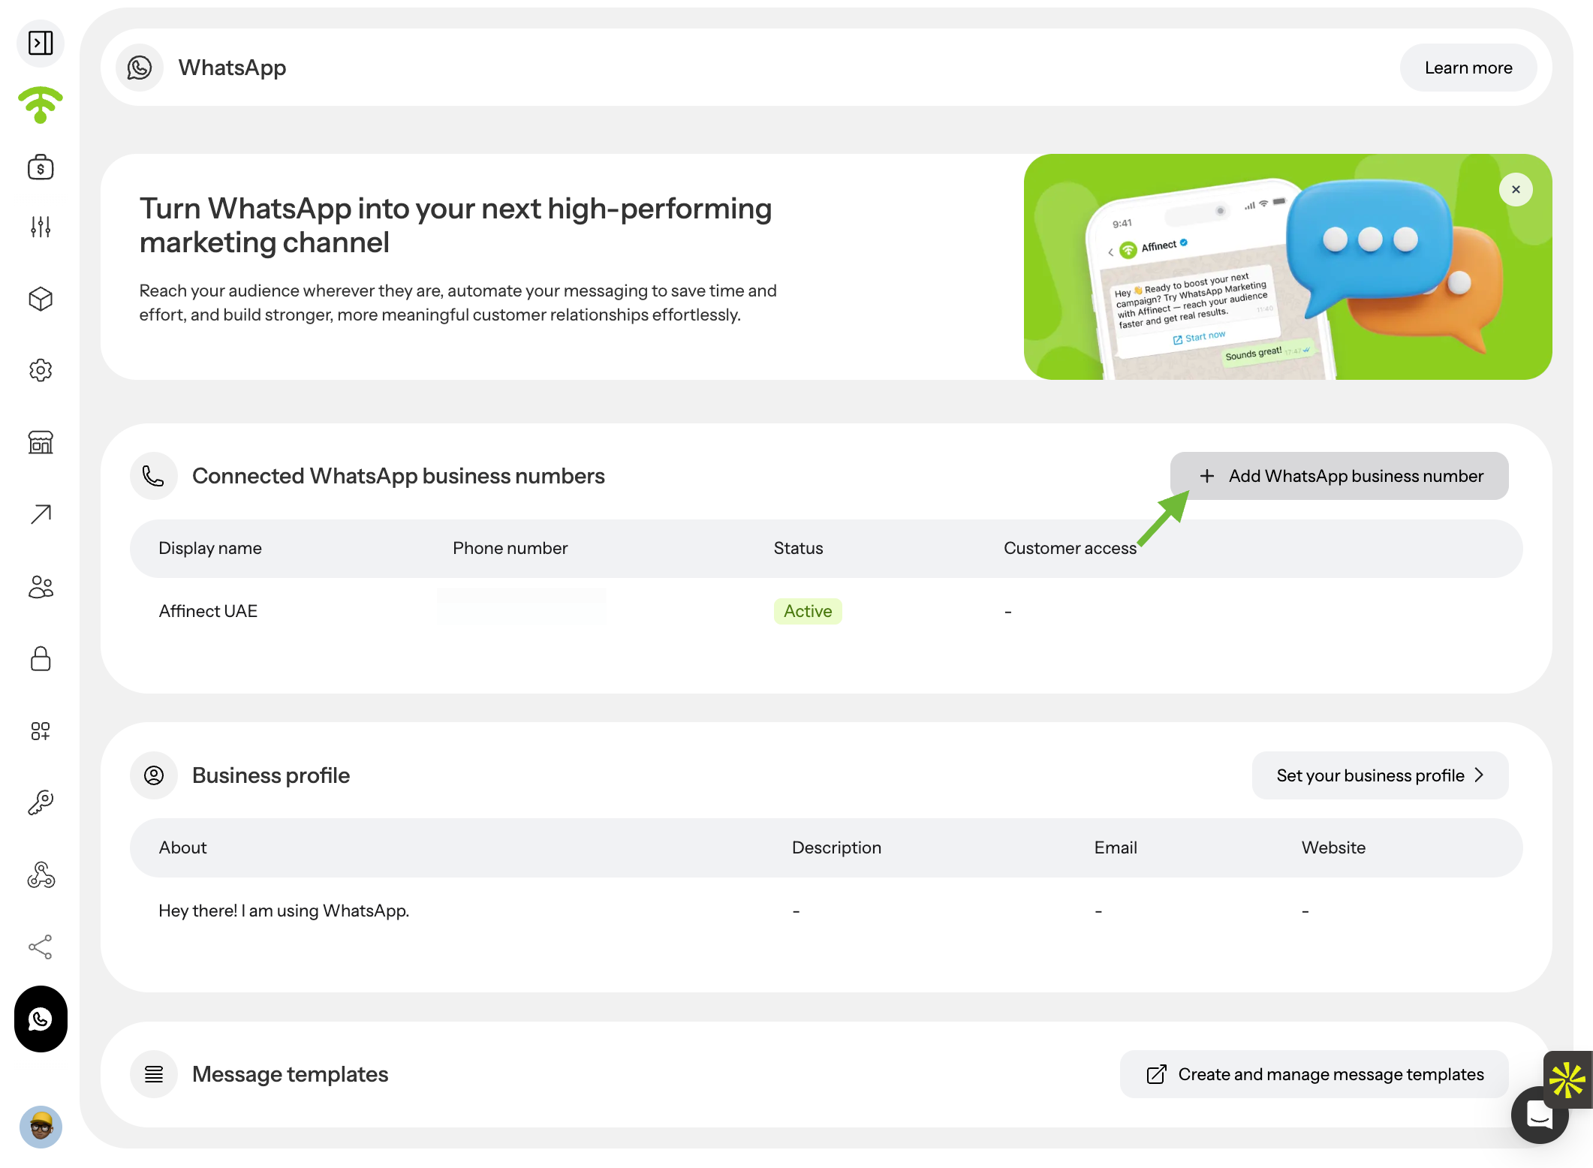Open the storefront icon in sidebar
This screenshot has height=1168, width=1593.
point(41,442)
